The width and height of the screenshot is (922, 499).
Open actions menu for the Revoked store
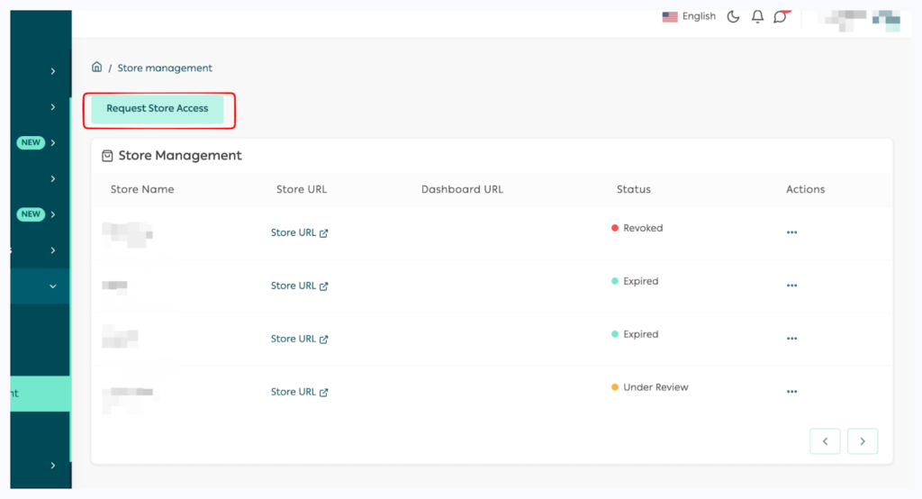792,232
